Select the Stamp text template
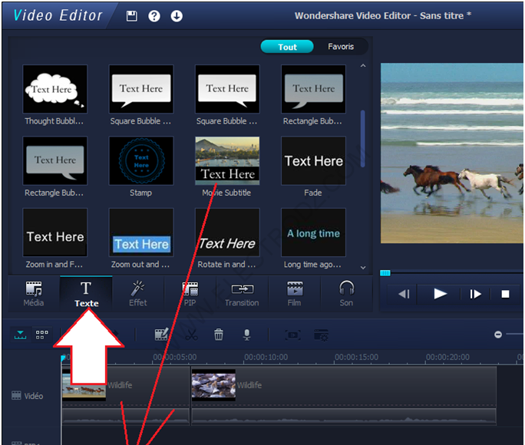Screen dimensions: 525x445 tap(141, 160)
